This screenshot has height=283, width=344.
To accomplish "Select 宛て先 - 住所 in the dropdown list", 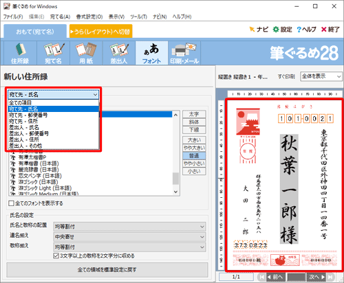I will 54,121.
